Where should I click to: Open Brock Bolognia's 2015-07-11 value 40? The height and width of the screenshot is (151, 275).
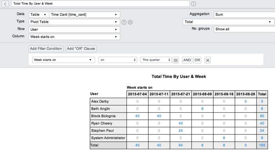click(159, 116)
